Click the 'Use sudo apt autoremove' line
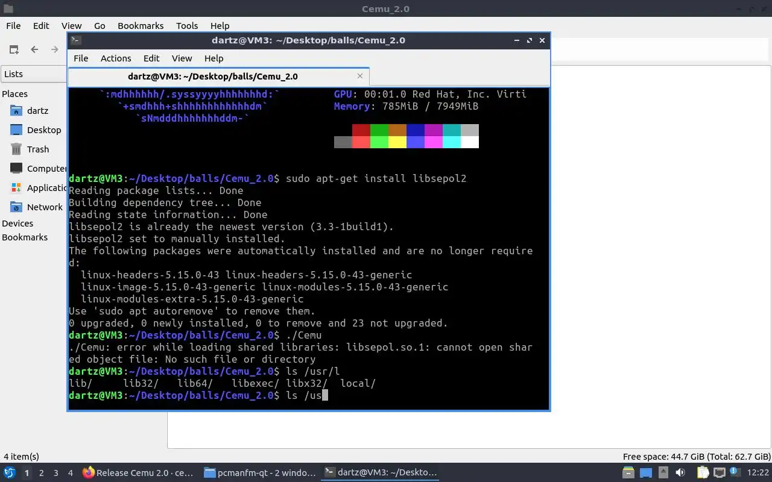This screenshot has width=772, height=482. [x=192, y=311]
